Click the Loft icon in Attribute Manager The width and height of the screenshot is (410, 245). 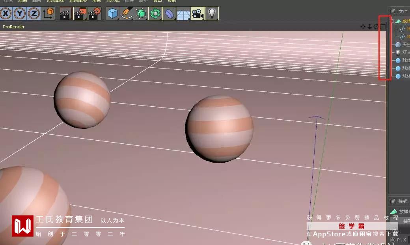tap(393, 211)
